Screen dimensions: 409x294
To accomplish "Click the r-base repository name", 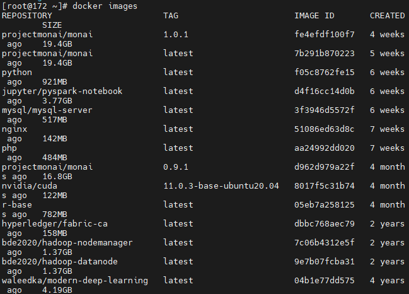I will point(17,205).
